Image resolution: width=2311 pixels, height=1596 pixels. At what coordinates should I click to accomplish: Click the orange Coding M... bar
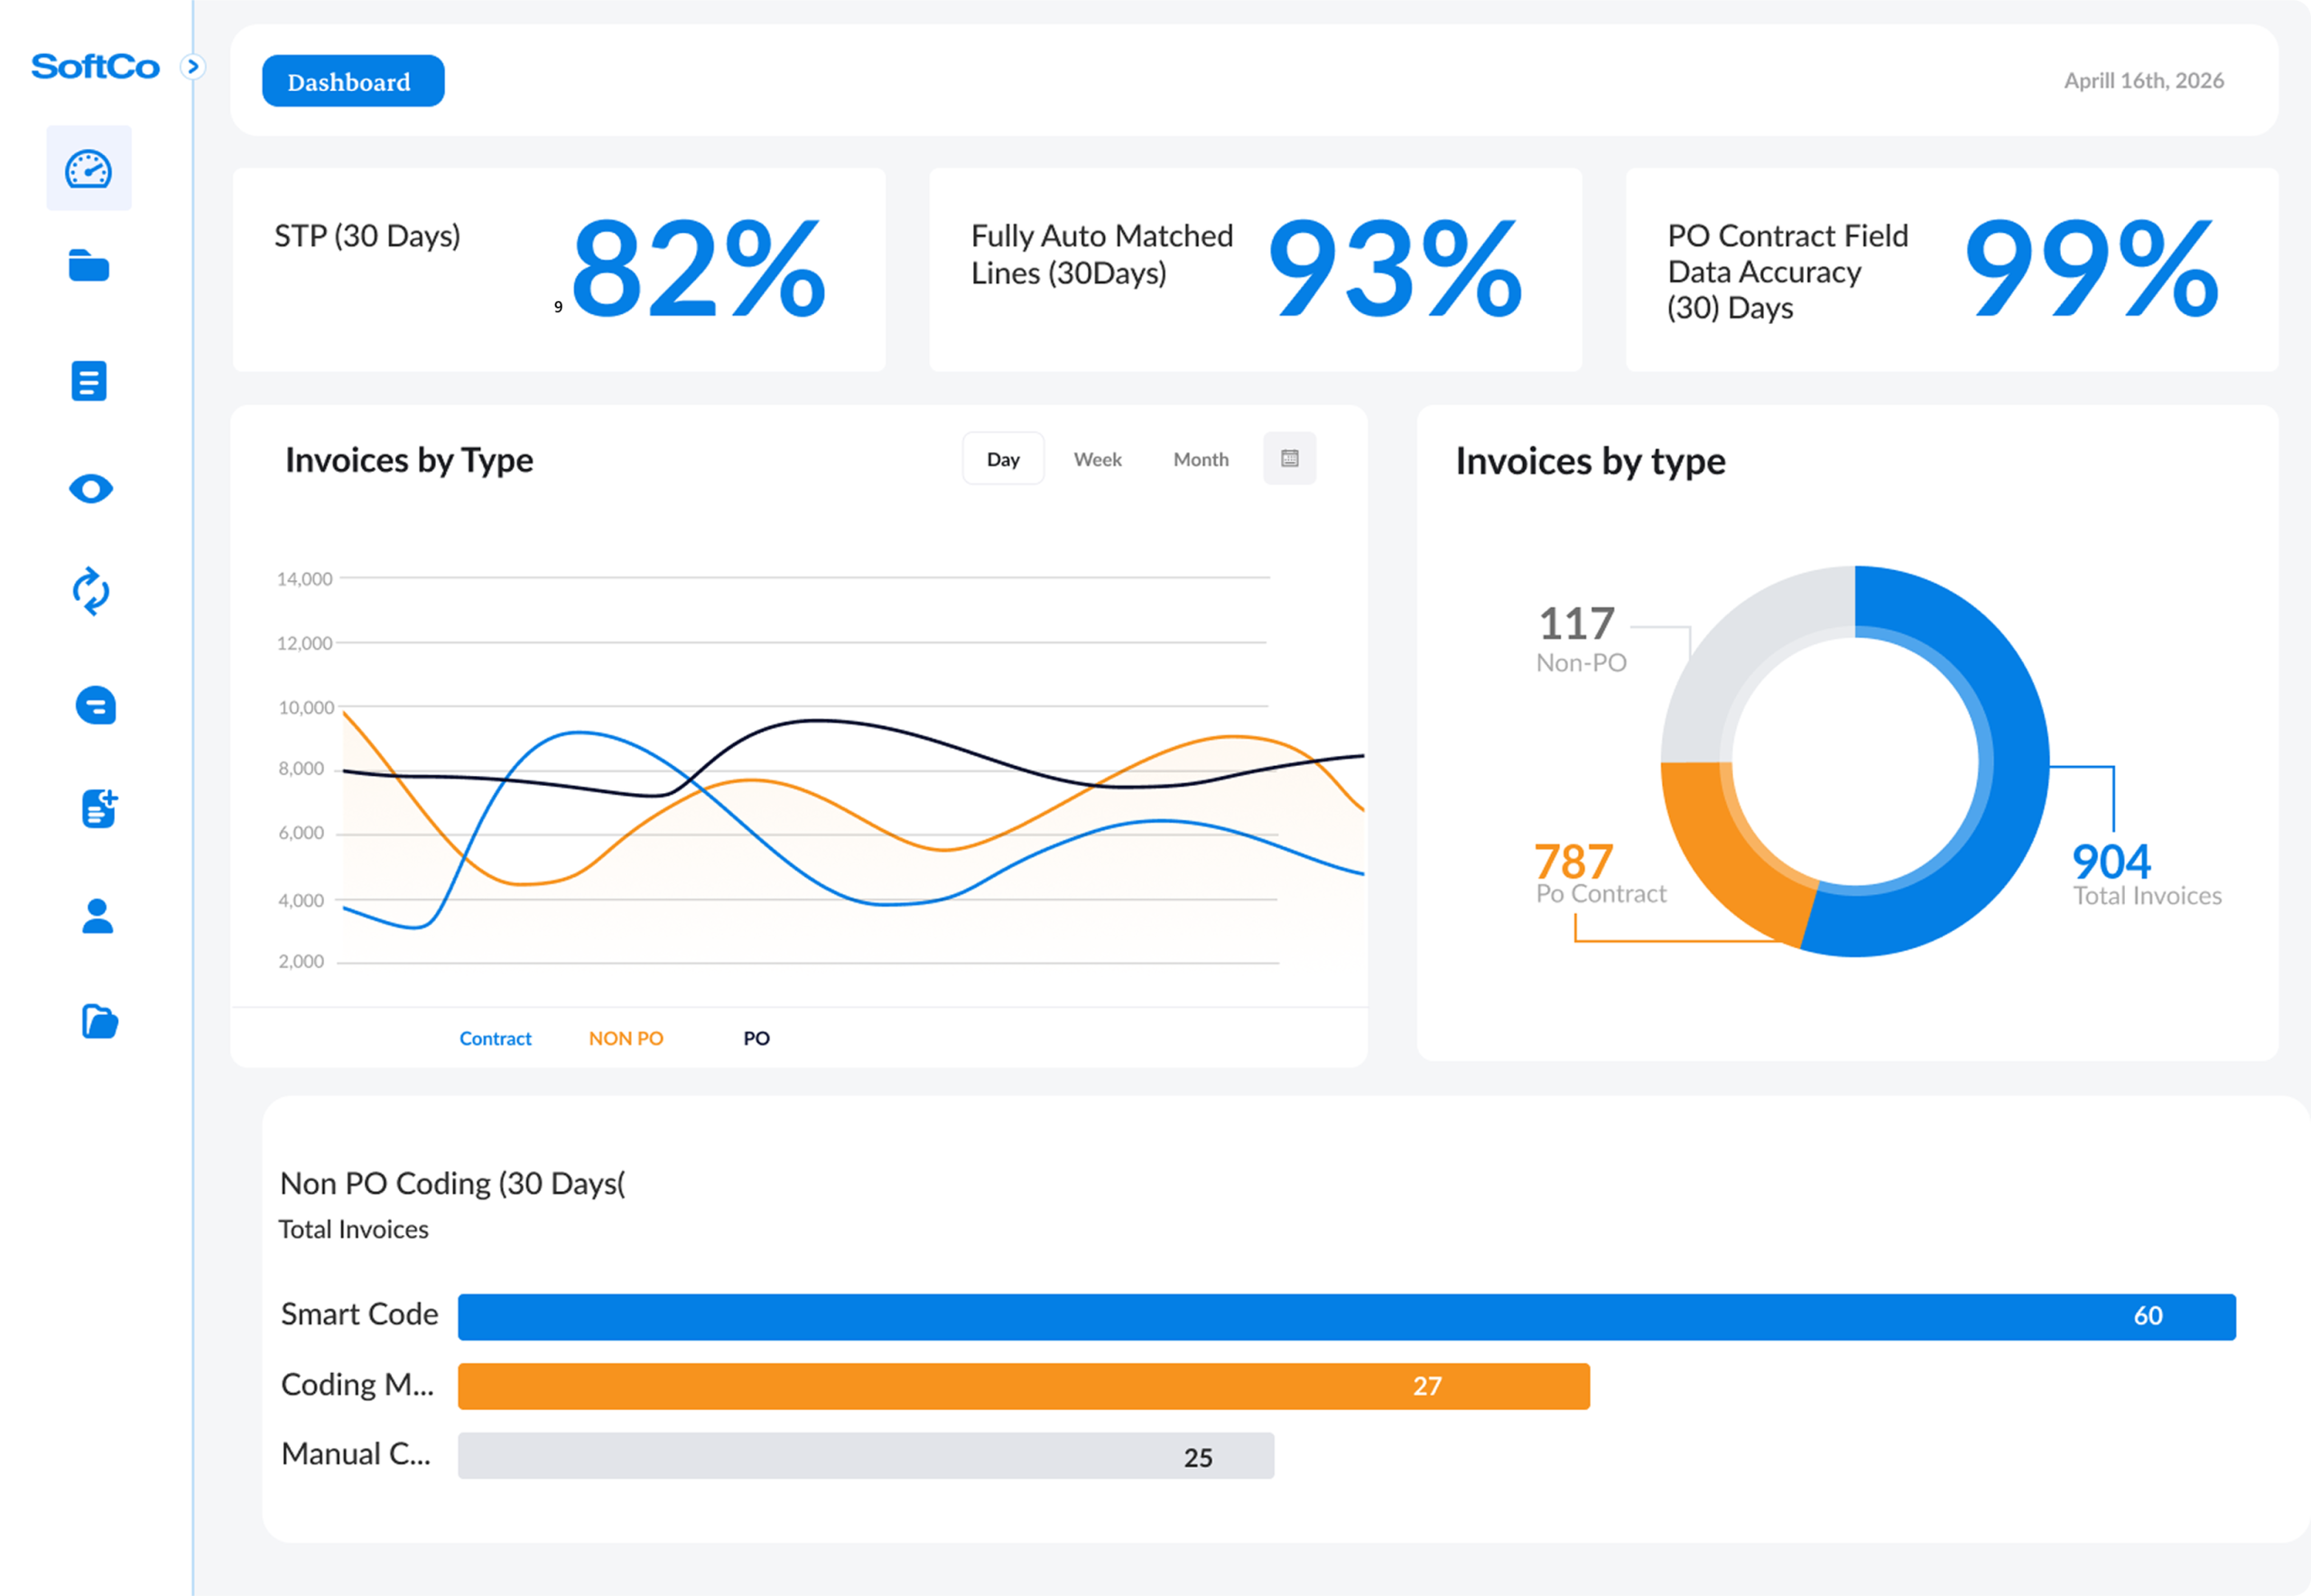coord(1024,1386)
